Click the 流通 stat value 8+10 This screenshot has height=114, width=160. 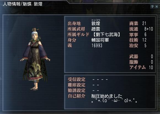tap(149, 29)
